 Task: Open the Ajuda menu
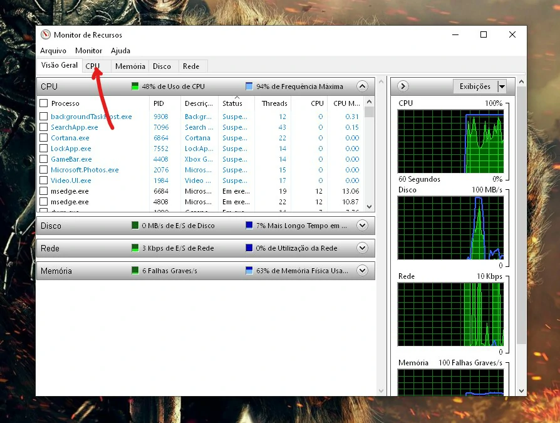coord(120,51)
